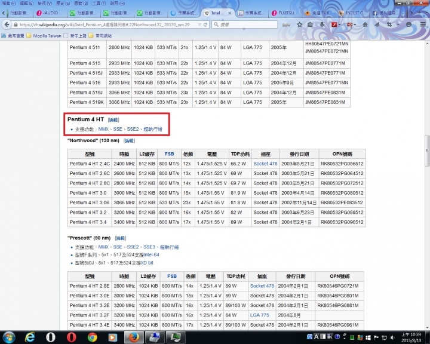Screen dimensions: 430x344
Task: Open the 常用網站 bookmark folder
Action: point(100,36)
